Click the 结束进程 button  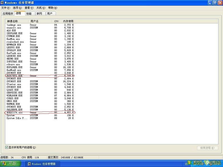click(x=208, y=148)
